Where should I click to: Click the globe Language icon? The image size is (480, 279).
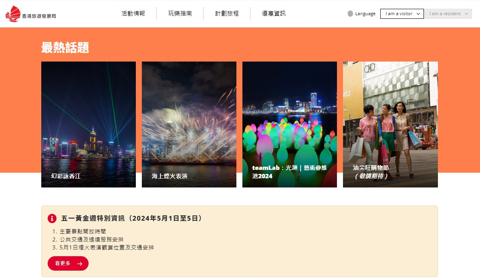pos(350,14)
